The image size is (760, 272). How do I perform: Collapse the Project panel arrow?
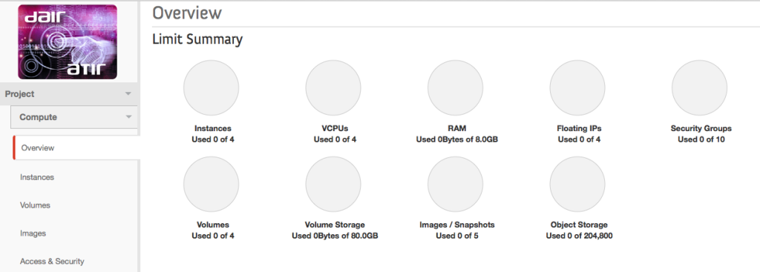coord(128,94)
